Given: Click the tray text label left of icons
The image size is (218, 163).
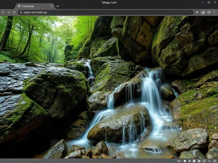Looking at the screenshot, I should click(x=179, y=161).
